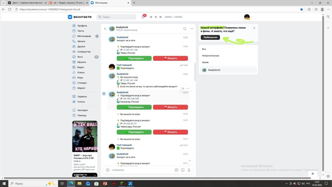Open Фото in the left sidebar
The image size is (332, 187).
point(80,57)
